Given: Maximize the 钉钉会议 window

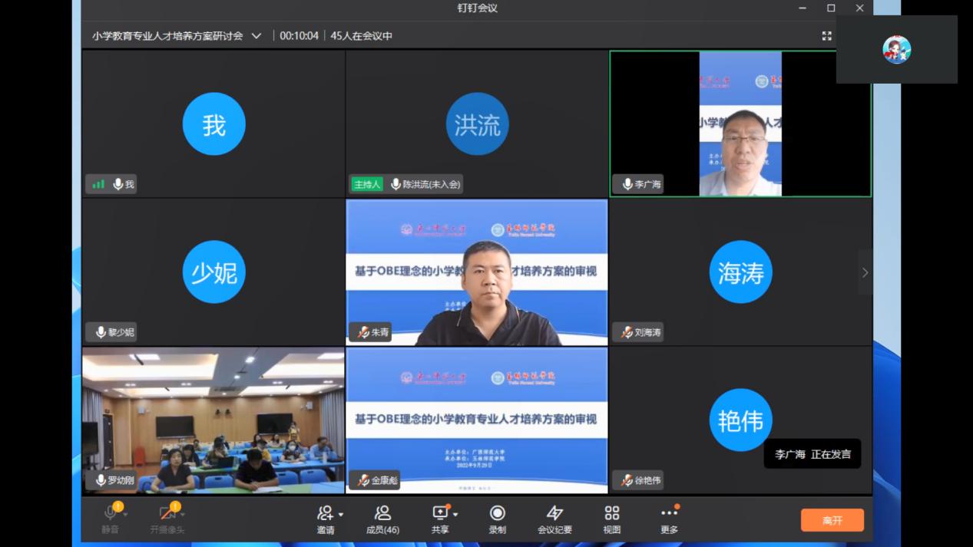Looking at the screenshot, I should tap(831, 8).
